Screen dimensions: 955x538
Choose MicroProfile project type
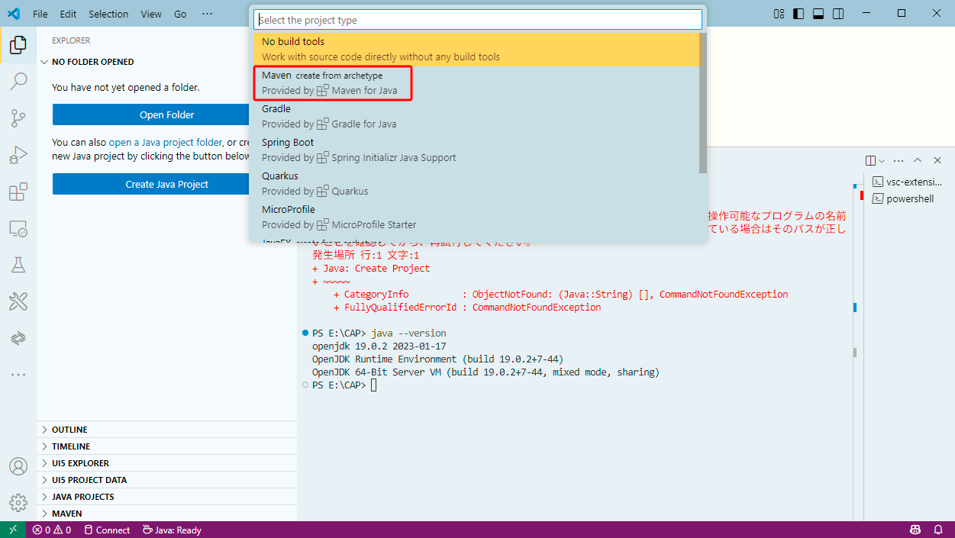(x=476, y=217)
